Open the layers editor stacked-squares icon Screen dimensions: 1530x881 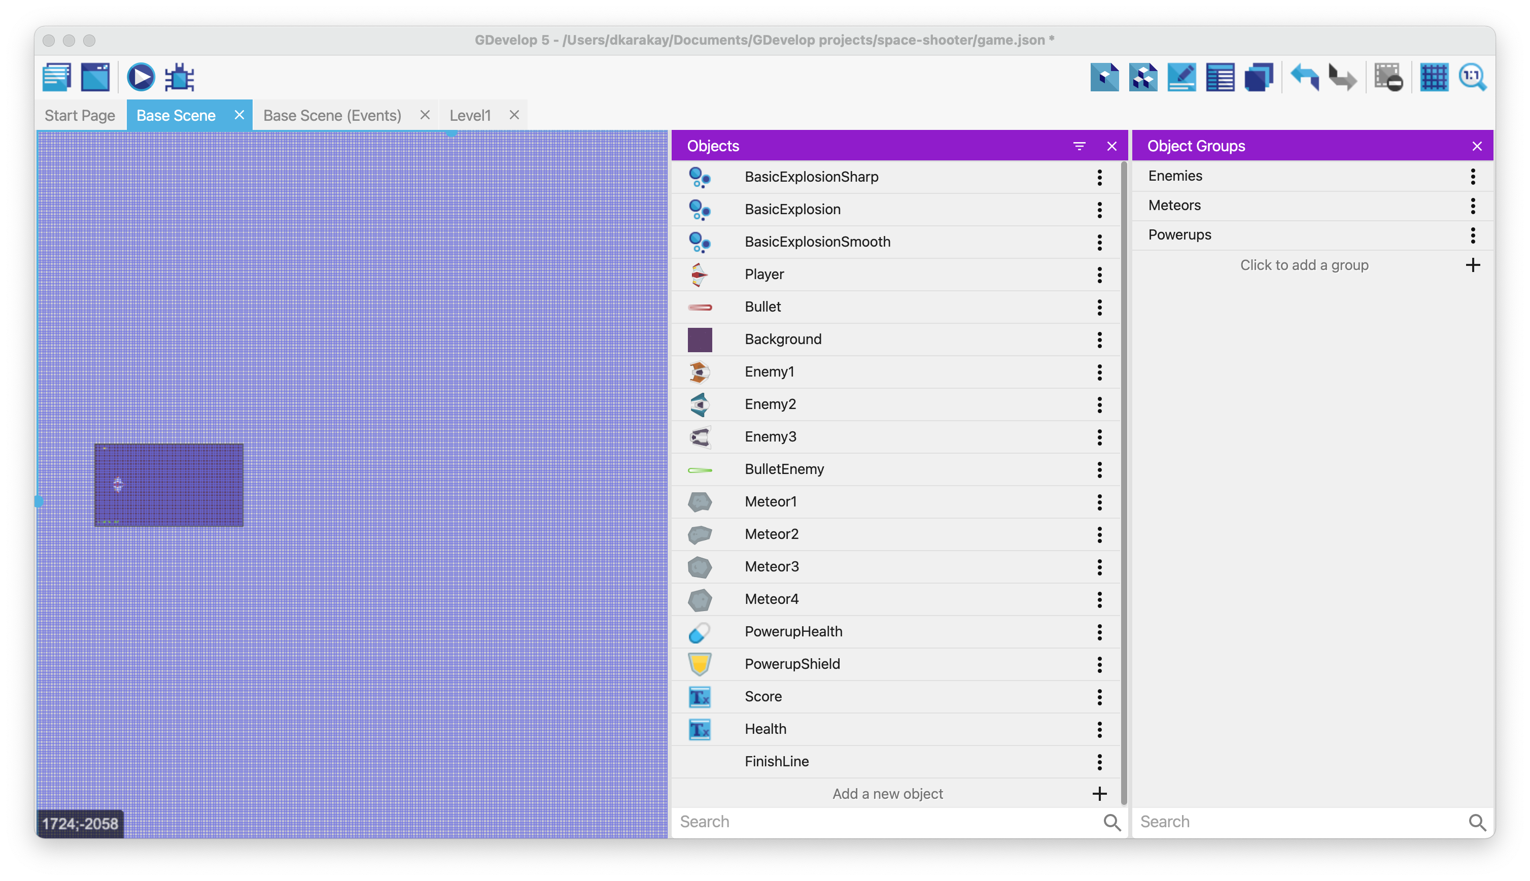point(1259,78)
